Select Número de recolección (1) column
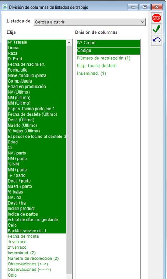The height and width of the screenshot is (279, 167). pos(108,58)
